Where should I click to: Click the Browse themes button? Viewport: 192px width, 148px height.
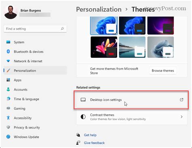point(163,71)
